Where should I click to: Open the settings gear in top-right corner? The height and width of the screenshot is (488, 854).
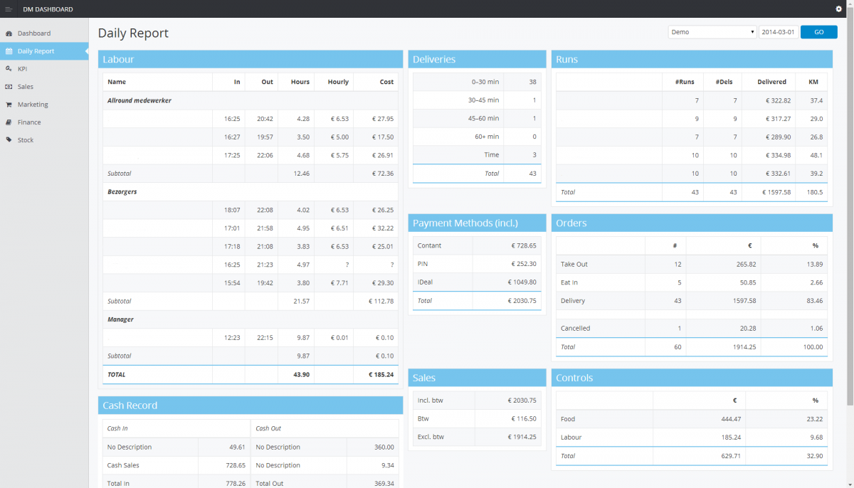tap(838, 9)
